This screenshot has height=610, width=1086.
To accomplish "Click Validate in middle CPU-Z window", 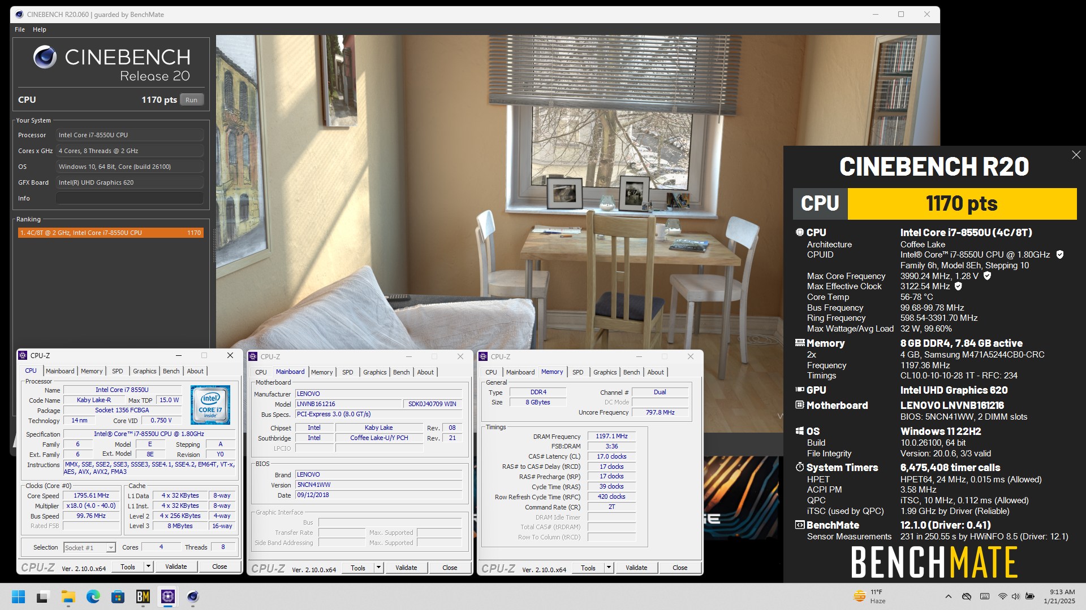I will coord(406,568).
